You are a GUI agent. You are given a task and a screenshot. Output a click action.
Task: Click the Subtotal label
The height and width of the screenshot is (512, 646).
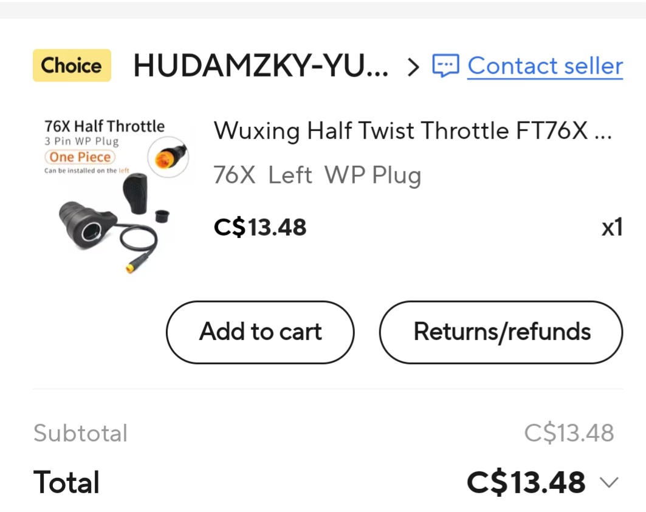(x=80, y=433)
